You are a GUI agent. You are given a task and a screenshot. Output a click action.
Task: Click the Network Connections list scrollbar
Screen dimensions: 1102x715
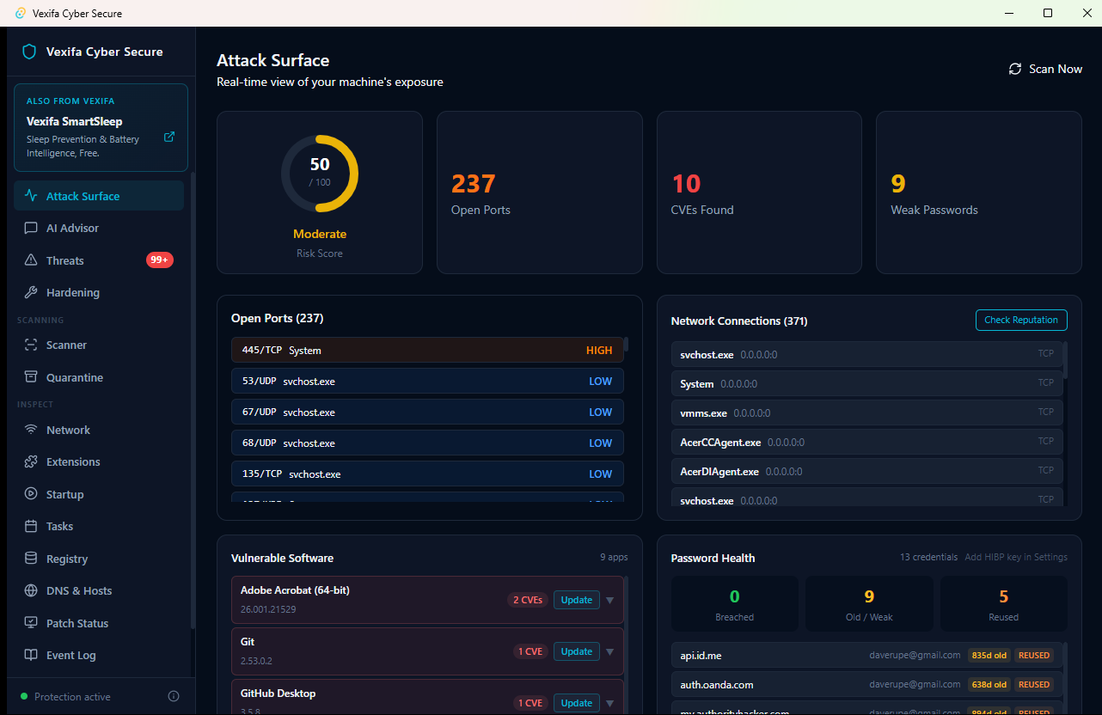point(1065,360)
